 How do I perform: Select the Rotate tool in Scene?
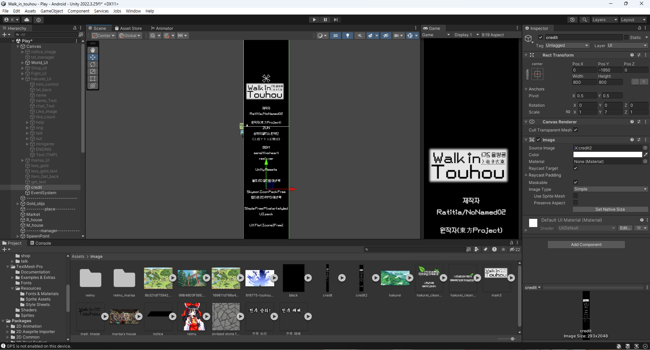(x=93, y=64)
